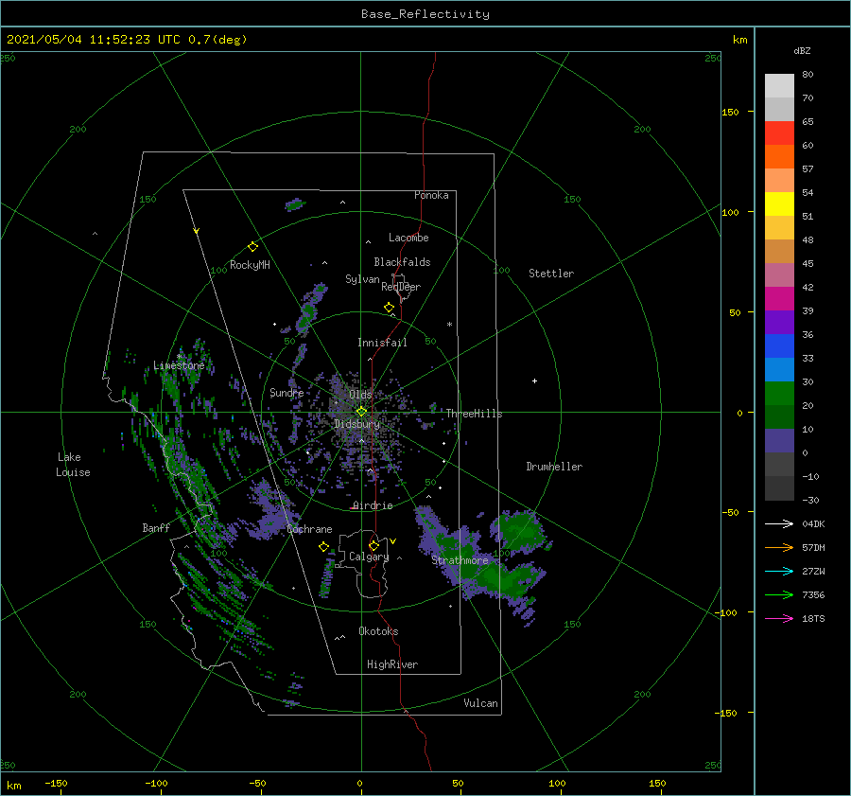Click the yellow diamond marker below RedDeer
This screenshot has height=796, width=851.
389,308
